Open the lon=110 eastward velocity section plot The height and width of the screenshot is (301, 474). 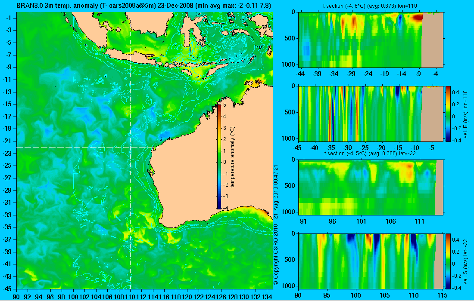click(x=371, y=114)
